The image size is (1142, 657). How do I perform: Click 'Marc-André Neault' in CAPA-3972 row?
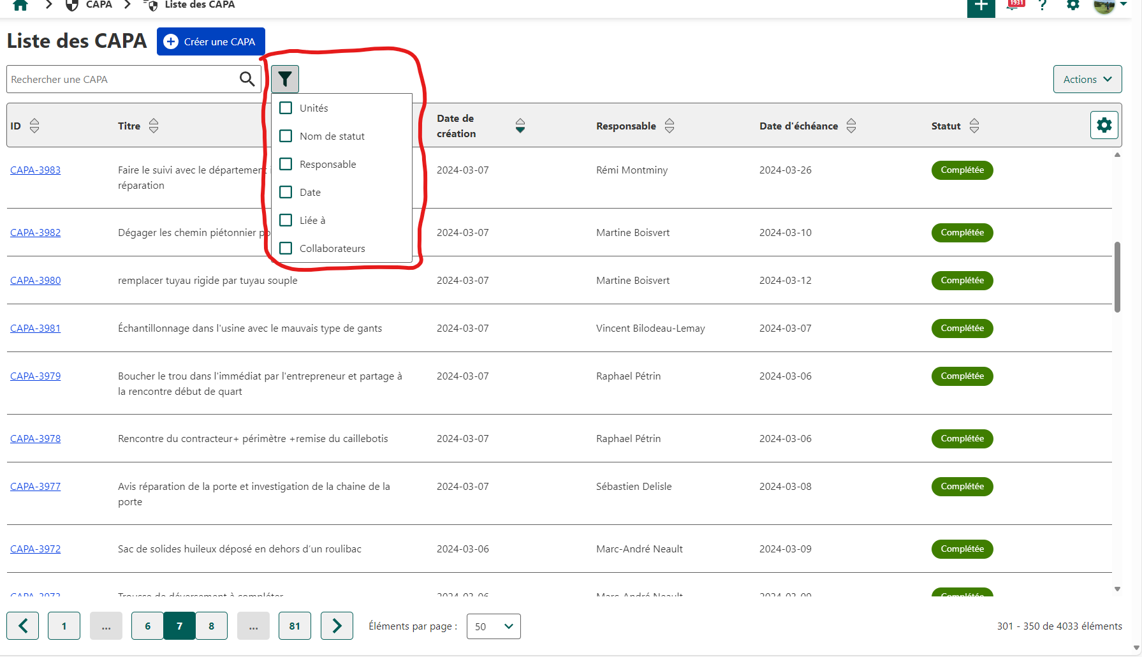click(x=640, y=549)
